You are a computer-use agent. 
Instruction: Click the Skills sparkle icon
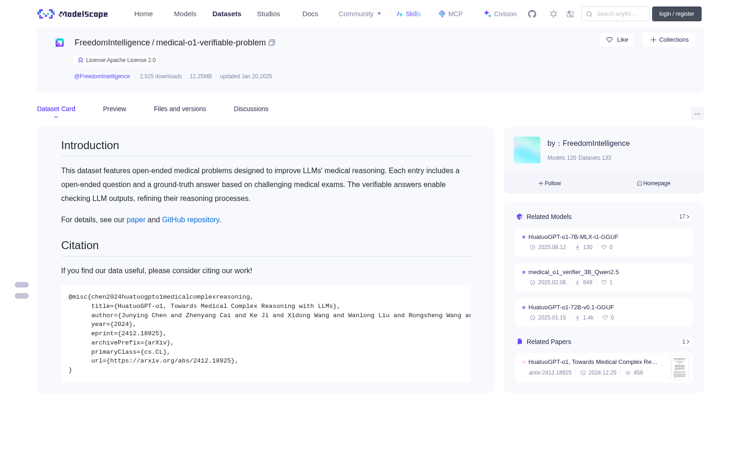(400, 14)
